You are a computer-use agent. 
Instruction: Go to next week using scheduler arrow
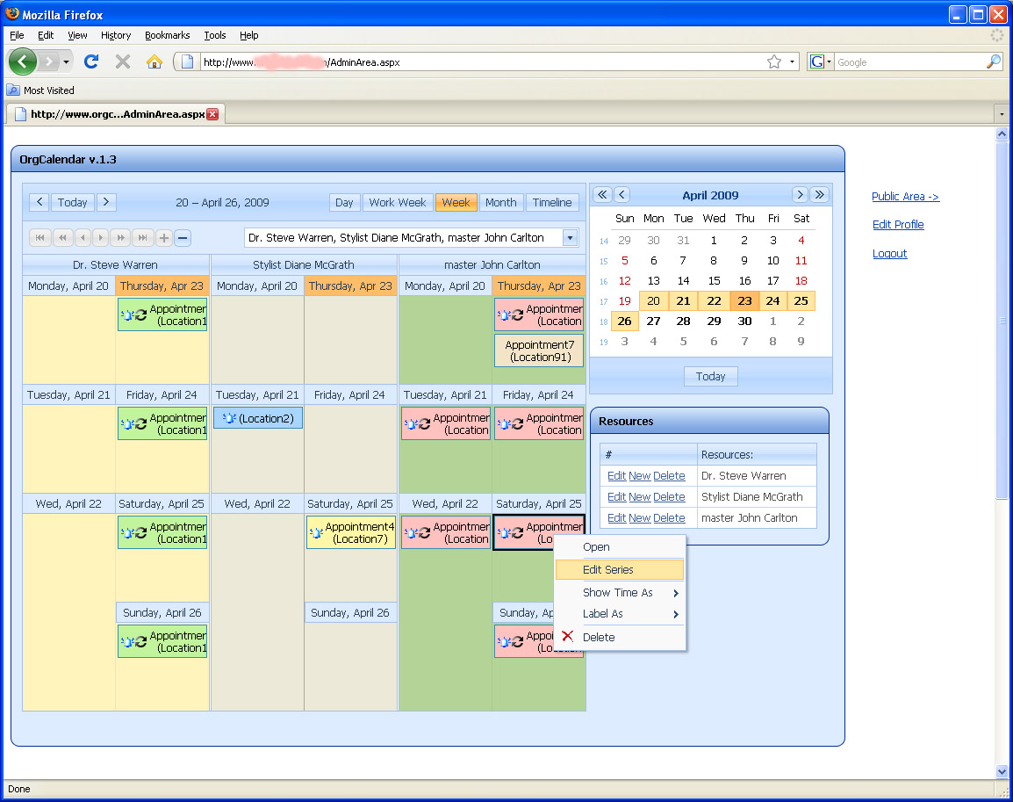click(x=106, y=202)
